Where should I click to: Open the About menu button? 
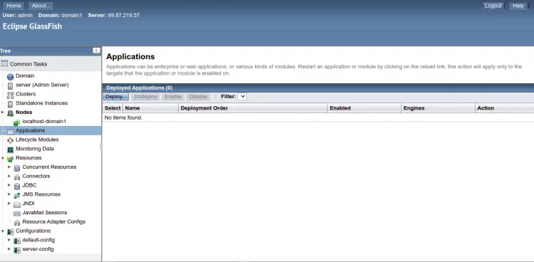pyautogui.click(x=41, y=6)
